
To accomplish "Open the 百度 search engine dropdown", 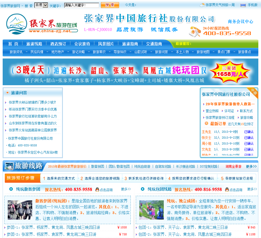I will 41,5.
